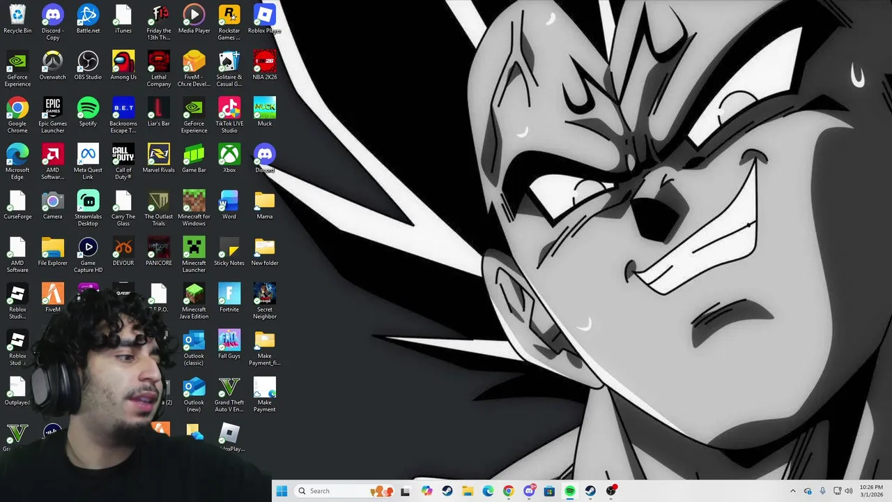Select the FiveM - Cfx.re Development shortcut

(194, 69)
